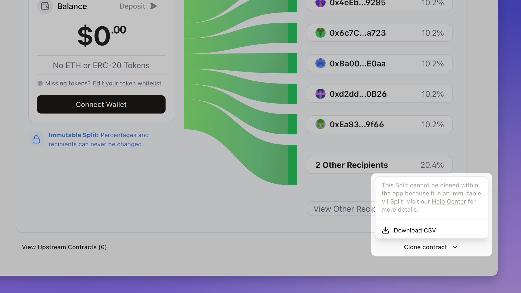Click the Deposit send arrow icon
This screenshot has width=521, height=293.
154,6
